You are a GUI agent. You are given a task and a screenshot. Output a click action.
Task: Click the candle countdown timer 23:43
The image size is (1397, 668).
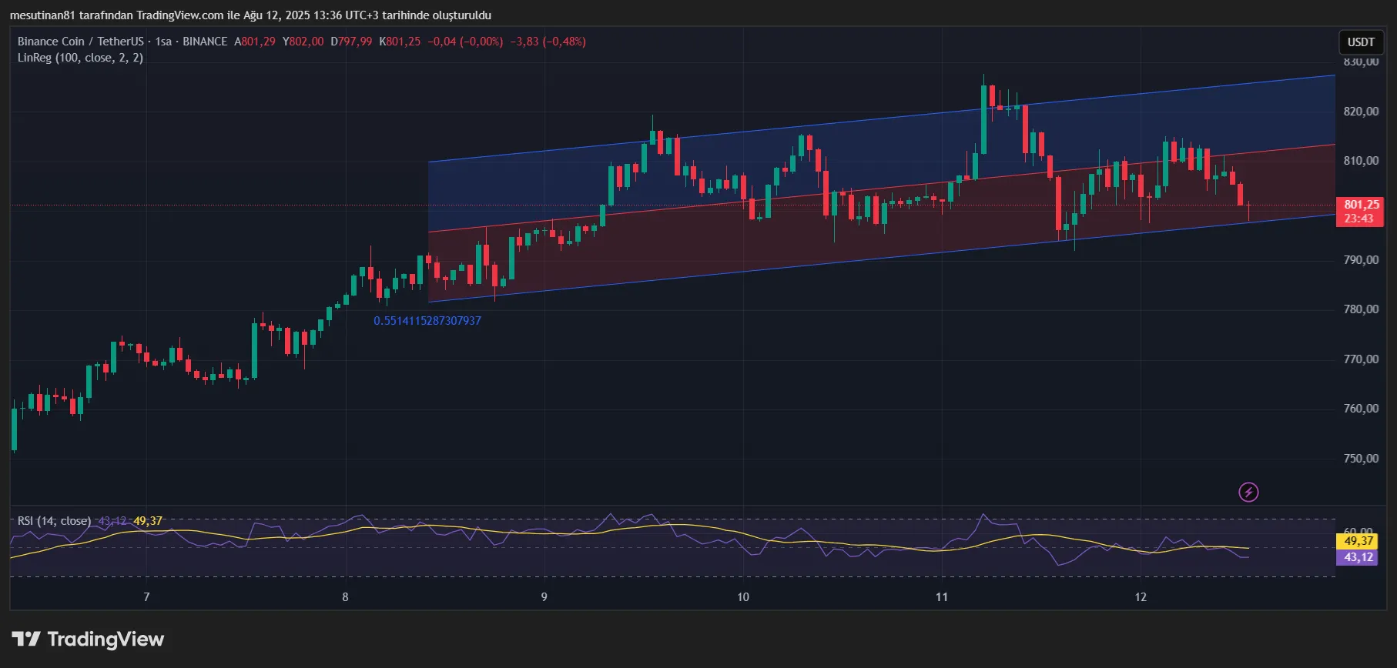[1359, 219]
